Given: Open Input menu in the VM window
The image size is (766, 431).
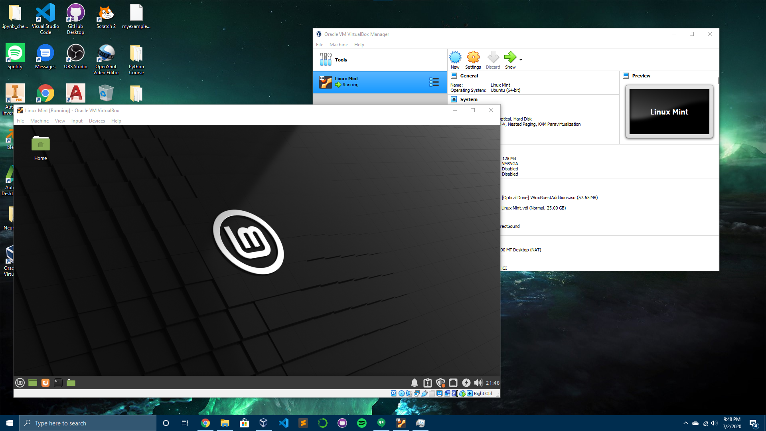Looking at the screenshot, I should point(77,121).
